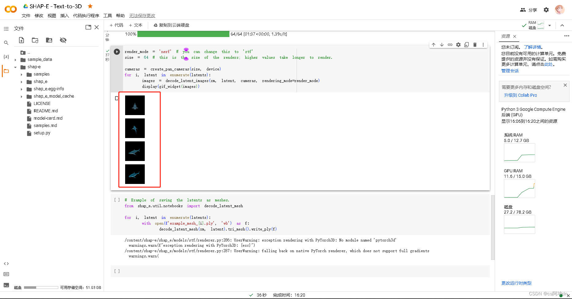Screen dimensions: 572x299
Task: Run the render_mode code cell
Action: pos(117,52)
